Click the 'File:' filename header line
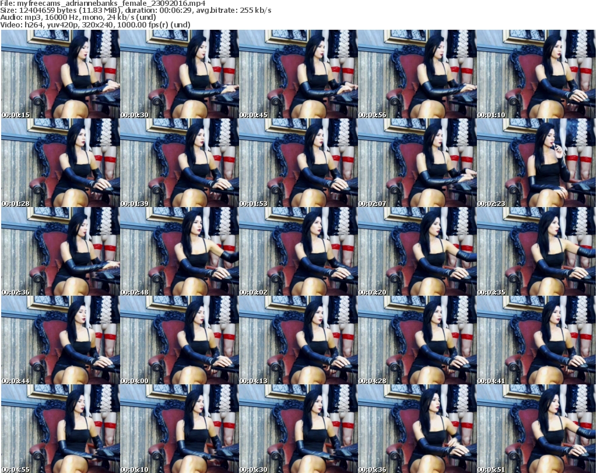The image size is (597, 473). 103,3
